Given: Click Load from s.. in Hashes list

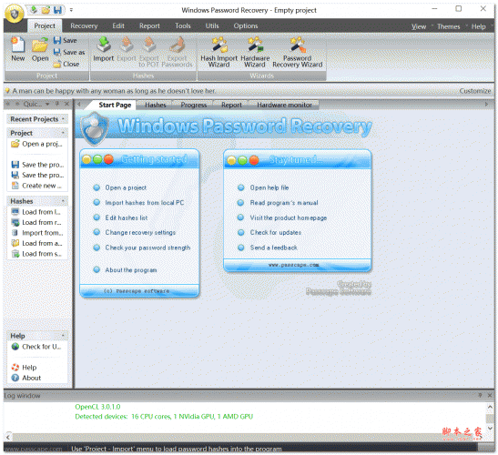Looking at the screenshot, I should (36, 254).
